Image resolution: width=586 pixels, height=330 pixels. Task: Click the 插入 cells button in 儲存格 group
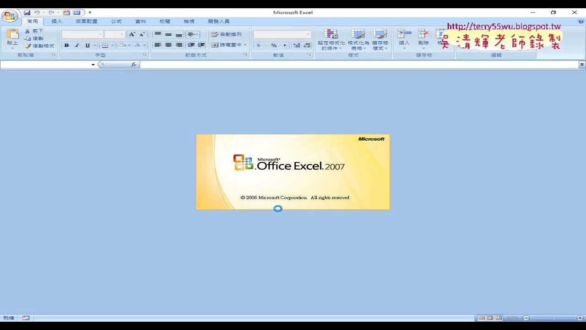click(404, 39)
